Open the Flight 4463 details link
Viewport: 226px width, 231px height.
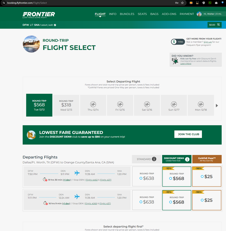point(92,180)
